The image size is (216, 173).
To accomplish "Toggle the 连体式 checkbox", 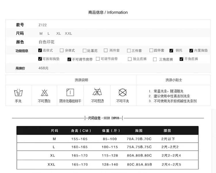I will pos(40,50).
